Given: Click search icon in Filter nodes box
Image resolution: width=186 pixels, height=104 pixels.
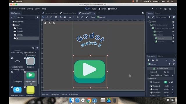Looking at the screenshot, I should pyautogui.click(x=169, y=17).
